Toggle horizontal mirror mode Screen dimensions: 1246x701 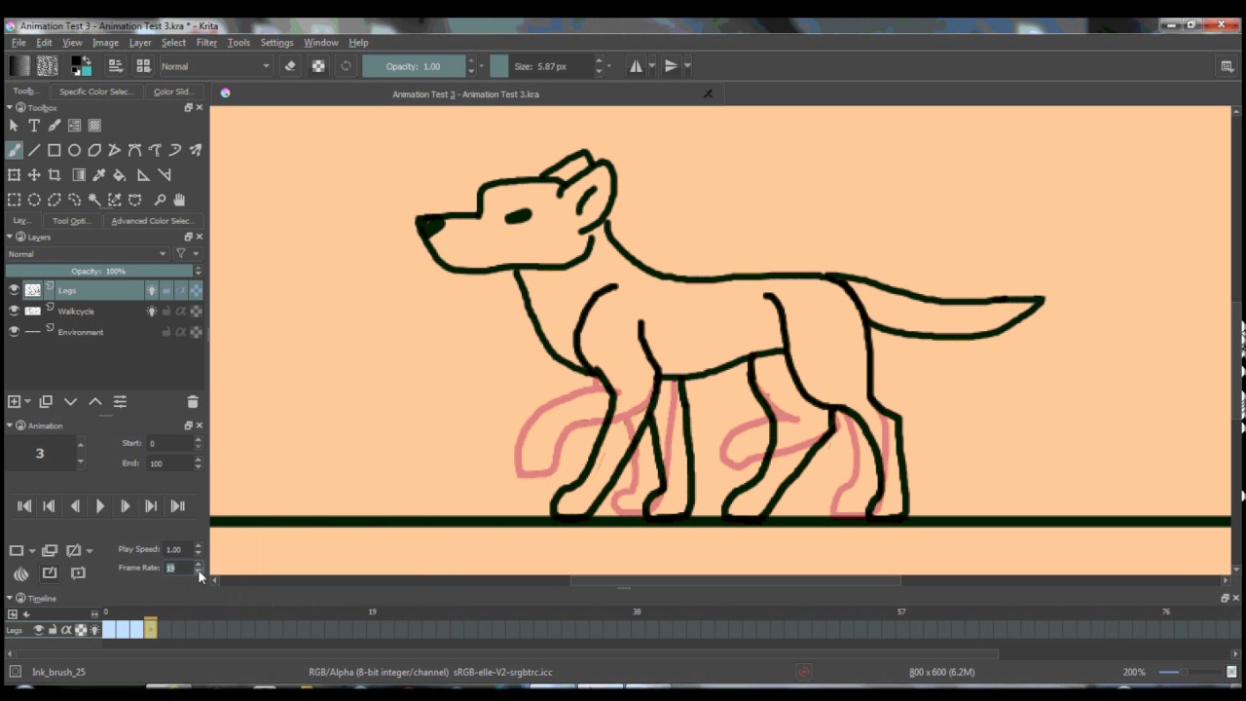(x=636, y=66)
